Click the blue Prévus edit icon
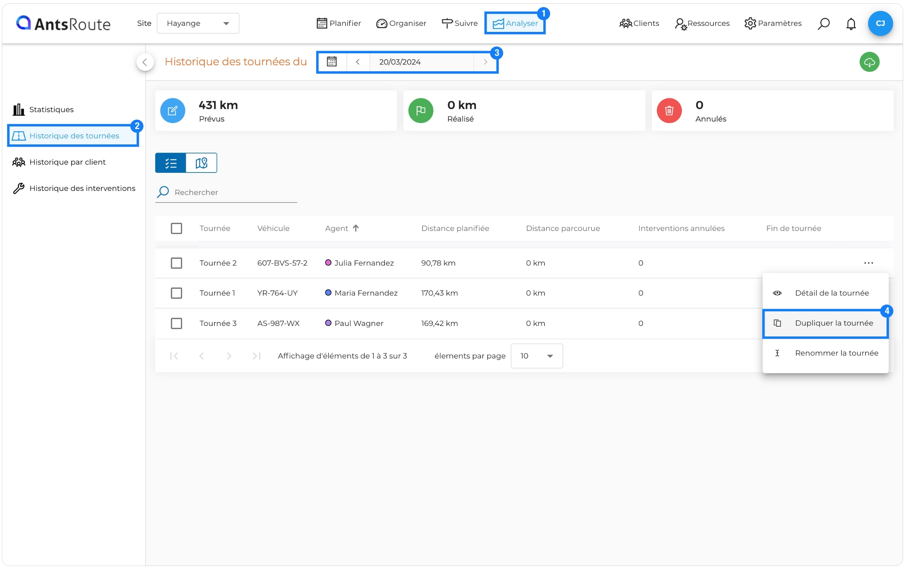Screen dimensions: 905x569 [x=172, y=110]
